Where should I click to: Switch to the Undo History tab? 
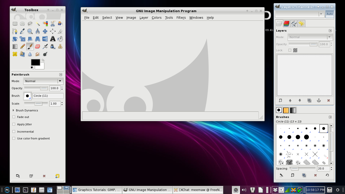tap(301, 24)
